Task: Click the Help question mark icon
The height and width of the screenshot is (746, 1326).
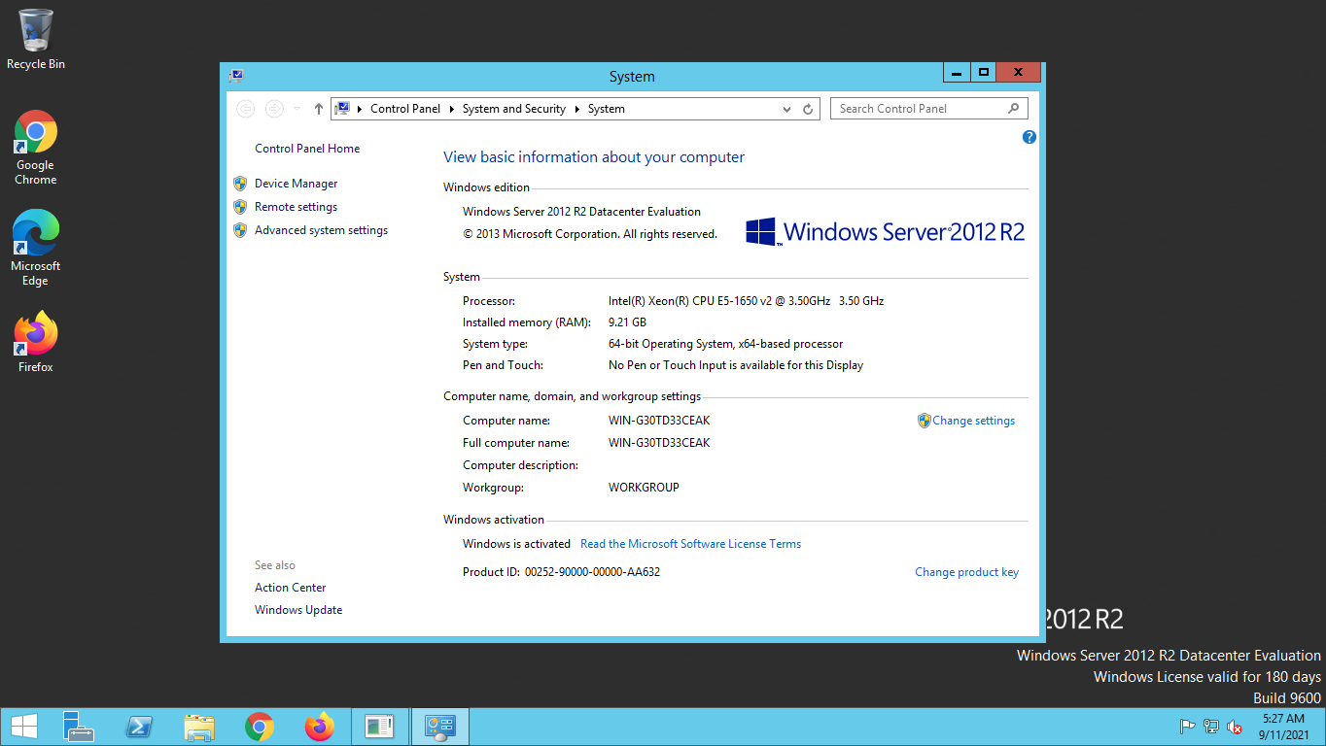Action: [x=1029, y=137]
